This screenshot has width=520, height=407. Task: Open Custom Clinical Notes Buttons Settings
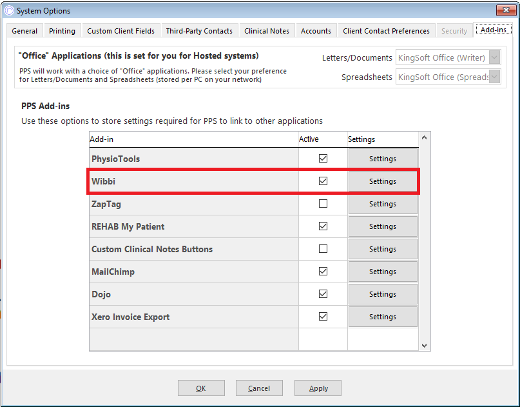click(383, 249)
